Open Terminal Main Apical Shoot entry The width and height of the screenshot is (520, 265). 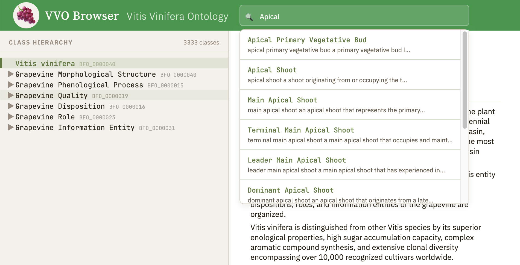coord(301,130)
